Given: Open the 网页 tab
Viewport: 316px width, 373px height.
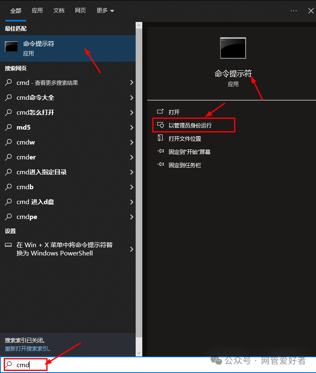Looking at the screenshot, I should click(x=80, y=11).
